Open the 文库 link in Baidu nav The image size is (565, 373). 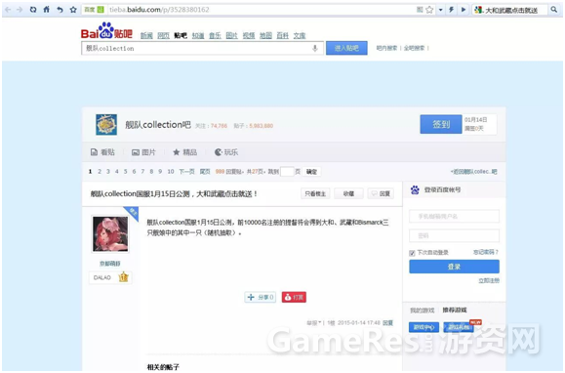pos(300,35)
